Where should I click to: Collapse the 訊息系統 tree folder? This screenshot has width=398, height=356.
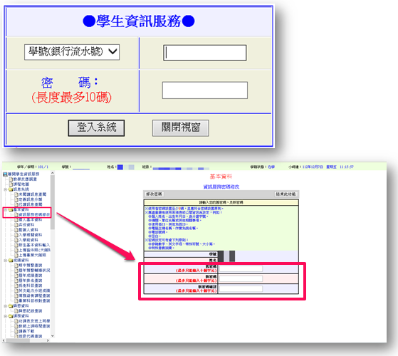5,189
